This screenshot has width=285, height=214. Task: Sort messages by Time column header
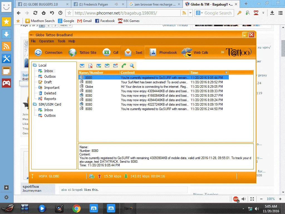pyautogui.click(x=209, y=72)
